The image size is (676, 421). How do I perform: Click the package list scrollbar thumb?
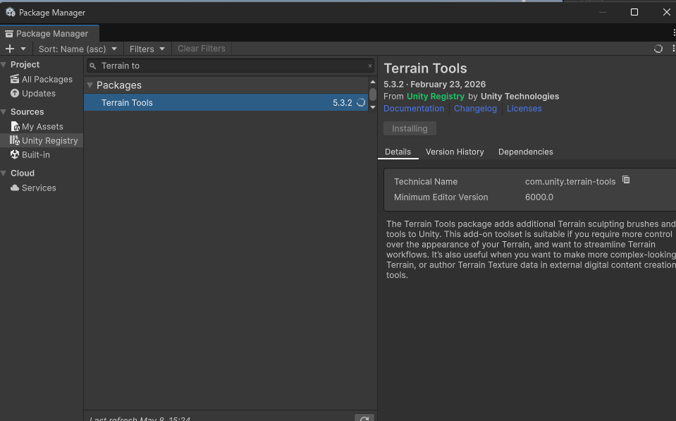[x=373, y=94]
